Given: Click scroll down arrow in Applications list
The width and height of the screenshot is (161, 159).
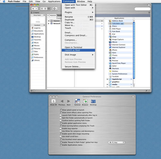Looking at the screenshot, I should (x=134, y=86).
